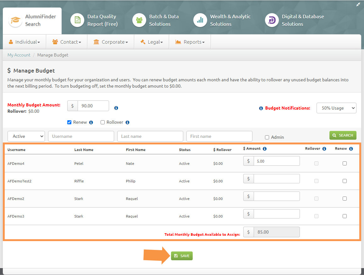The width and height of the screenshot is (364, 275).
Task: Click the Manage Budget breadcrumb text
Action: (x=53, y=55)
